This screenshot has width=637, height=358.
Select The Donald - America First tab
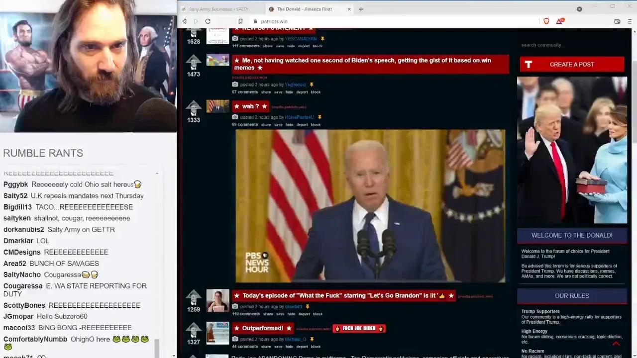tap(309, 9)
